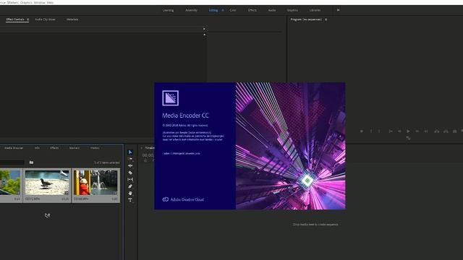Open the Media Browser tab
This screenshot has height=260, width=463.
pos(14,148)
